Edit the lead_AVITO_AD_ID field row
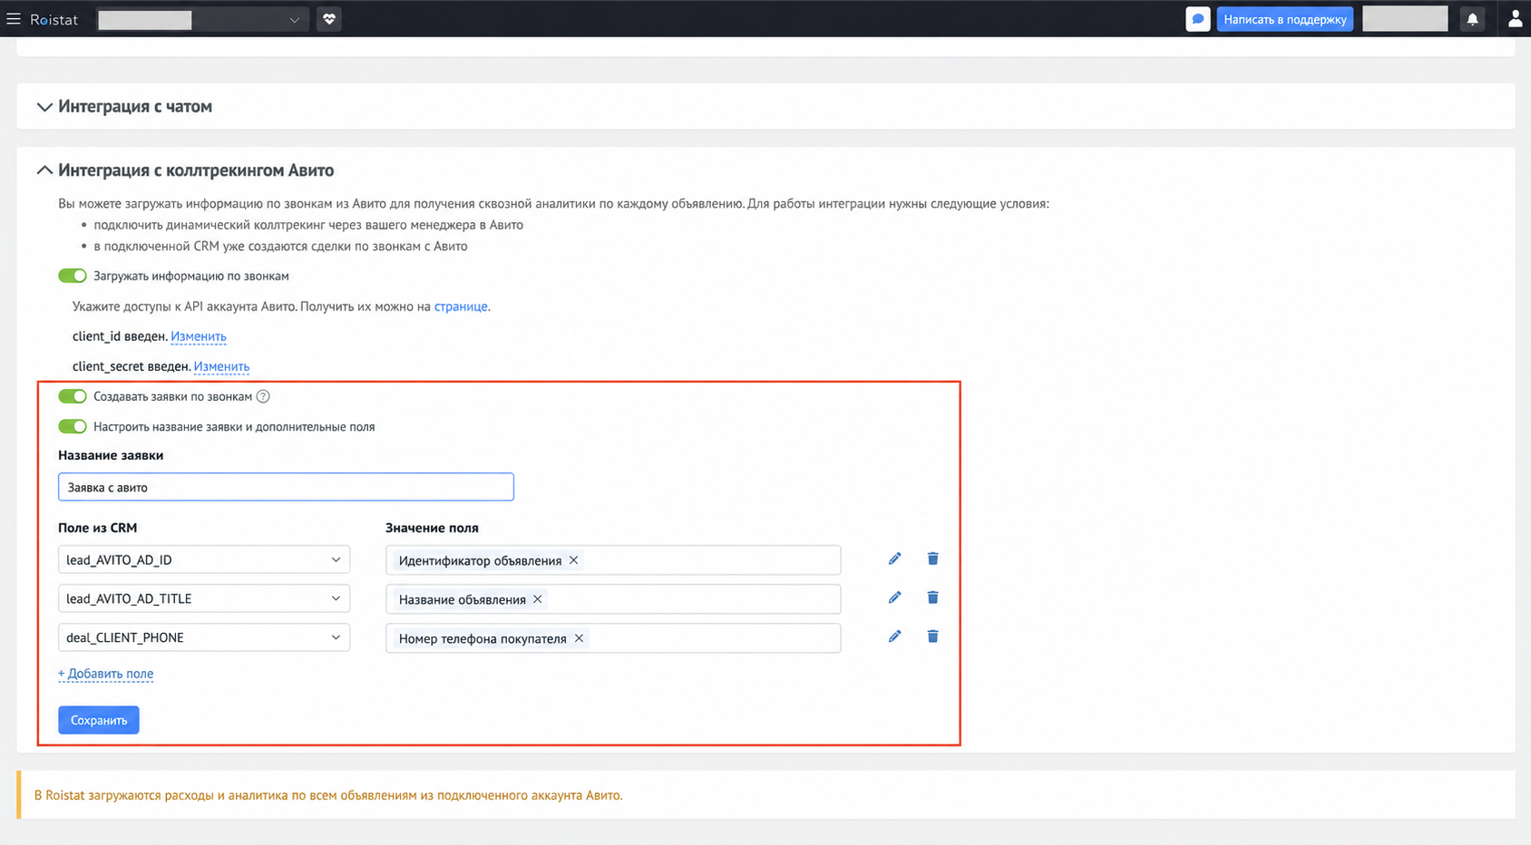The height and width of the screenshot is (845, 1531). 894,558
